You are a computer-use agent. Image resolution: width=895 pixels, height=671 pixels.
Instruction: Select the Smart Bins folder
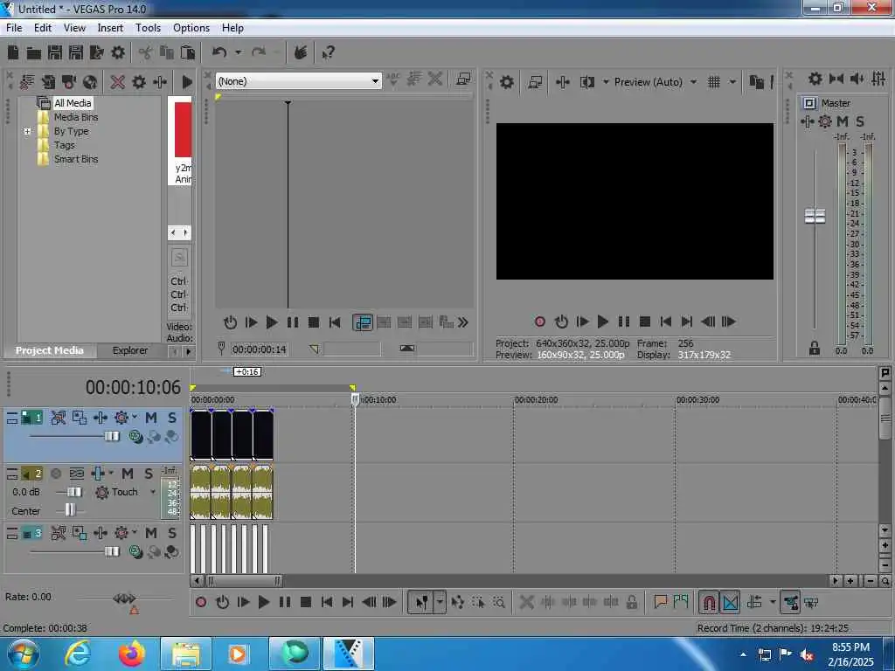coord(76,159)
